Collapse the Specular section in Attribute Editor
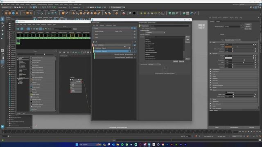 (x=211, y=53)
